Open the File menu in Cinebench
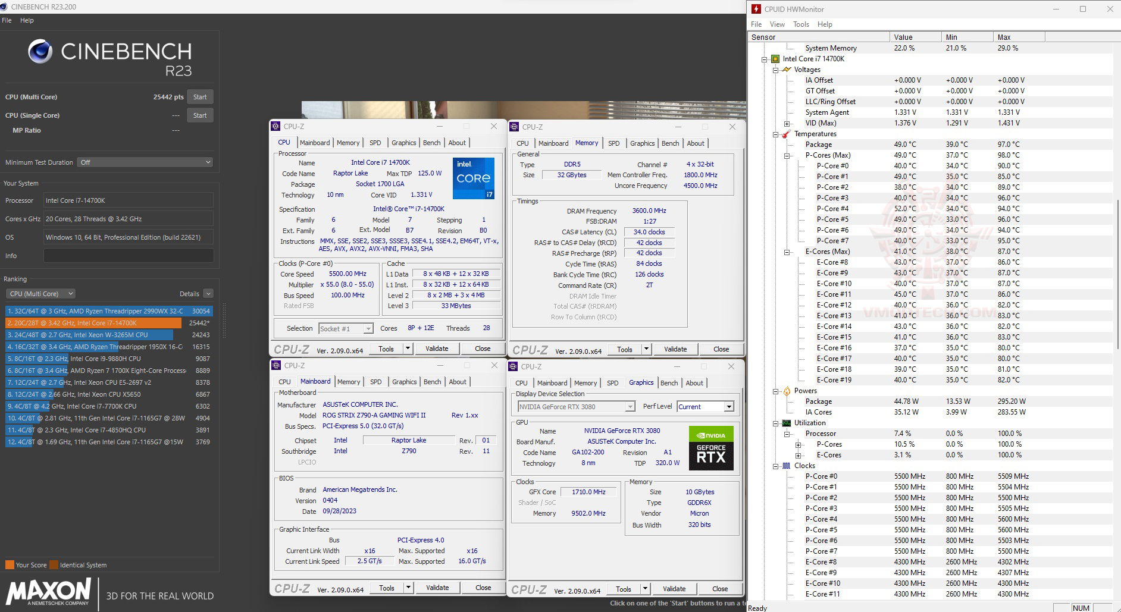1121x612 pixels. pos(7,20)
